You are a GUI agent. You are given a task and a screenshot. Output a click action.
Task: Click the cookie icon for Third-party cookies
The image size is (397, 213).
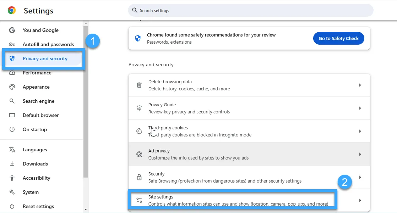click(x=139, y=131)
